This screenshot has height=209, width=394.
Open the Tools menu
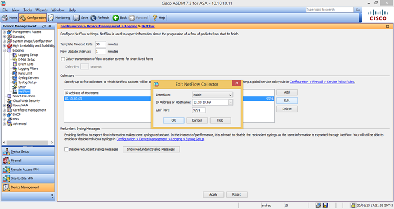tap(28, 10)
